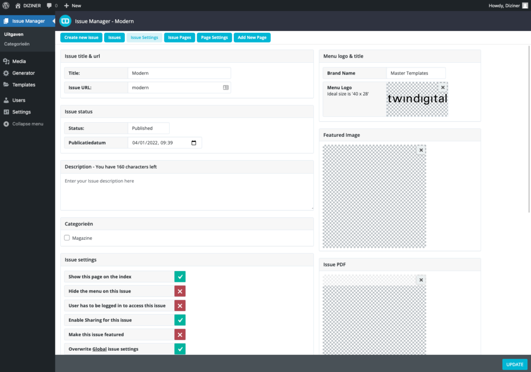Remove the Issue PDF with X

tap(421, 280)
